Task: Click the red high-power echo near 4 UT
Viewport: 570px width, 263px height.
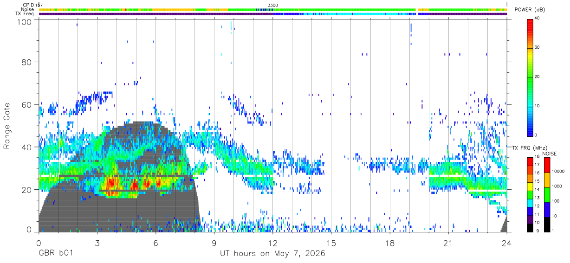Action: [111, 183]
